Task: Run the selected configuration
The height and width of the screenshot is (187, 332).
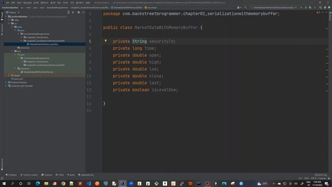Action: [x=301, y=7]
